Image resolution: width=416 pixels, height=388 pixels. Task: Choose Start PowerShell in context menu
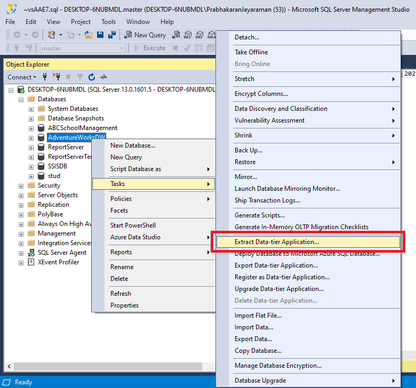pyautogui.click(x=154, y=225)
